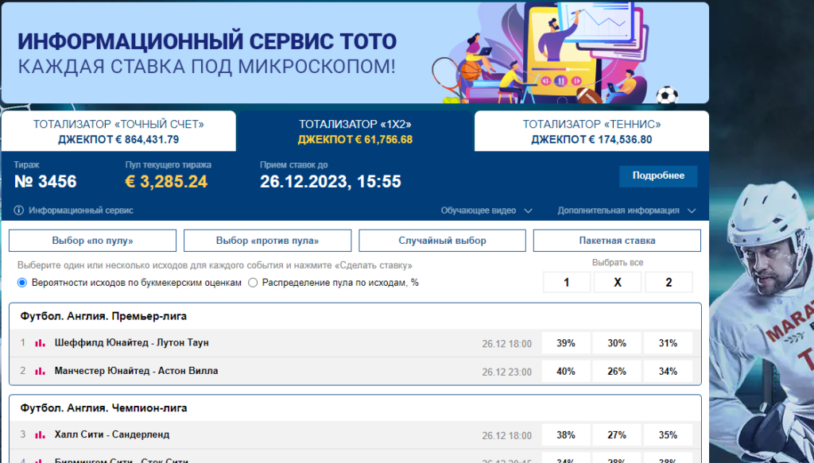Click the Случайный выбор button

[442, 241]
